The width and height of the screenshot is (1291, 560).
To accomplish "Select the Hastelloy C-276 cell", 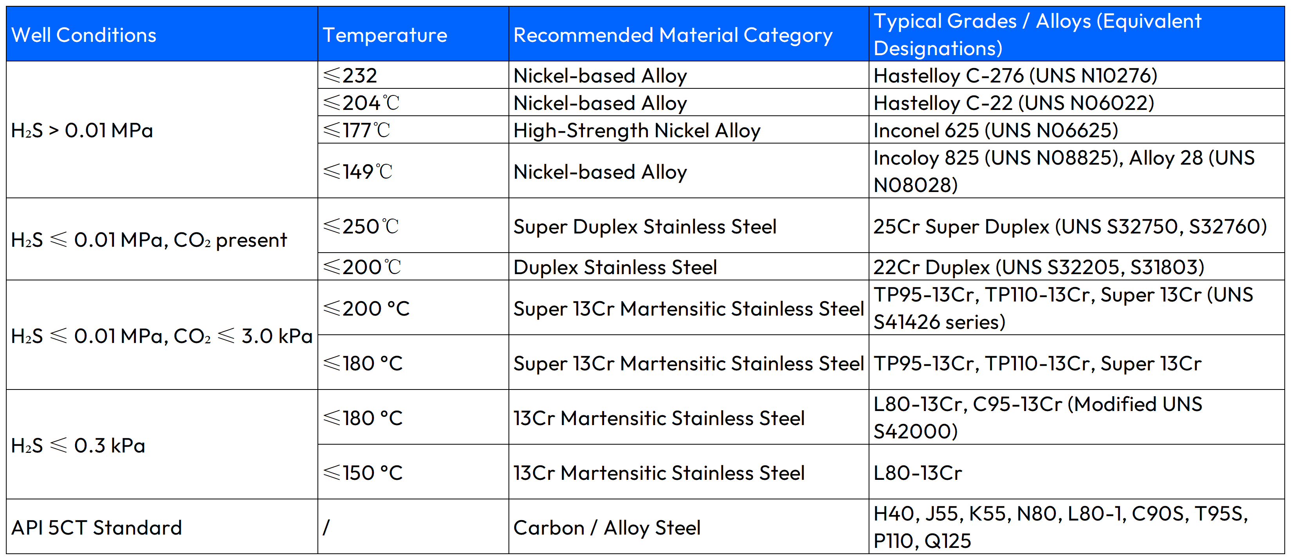I will (1015, 75).
